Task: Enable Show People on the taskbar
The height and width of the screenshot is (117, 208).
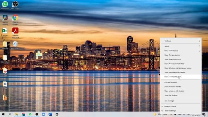Action: pos(181,64)
